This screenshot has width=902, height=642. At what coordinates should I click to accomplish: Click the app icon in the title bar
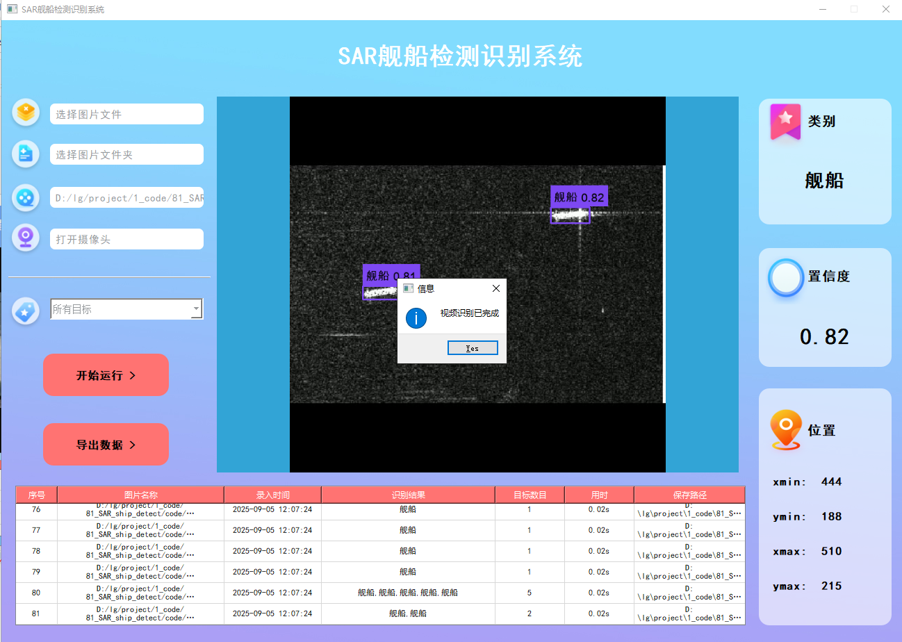pyautogui.click(x=12, y=9)
